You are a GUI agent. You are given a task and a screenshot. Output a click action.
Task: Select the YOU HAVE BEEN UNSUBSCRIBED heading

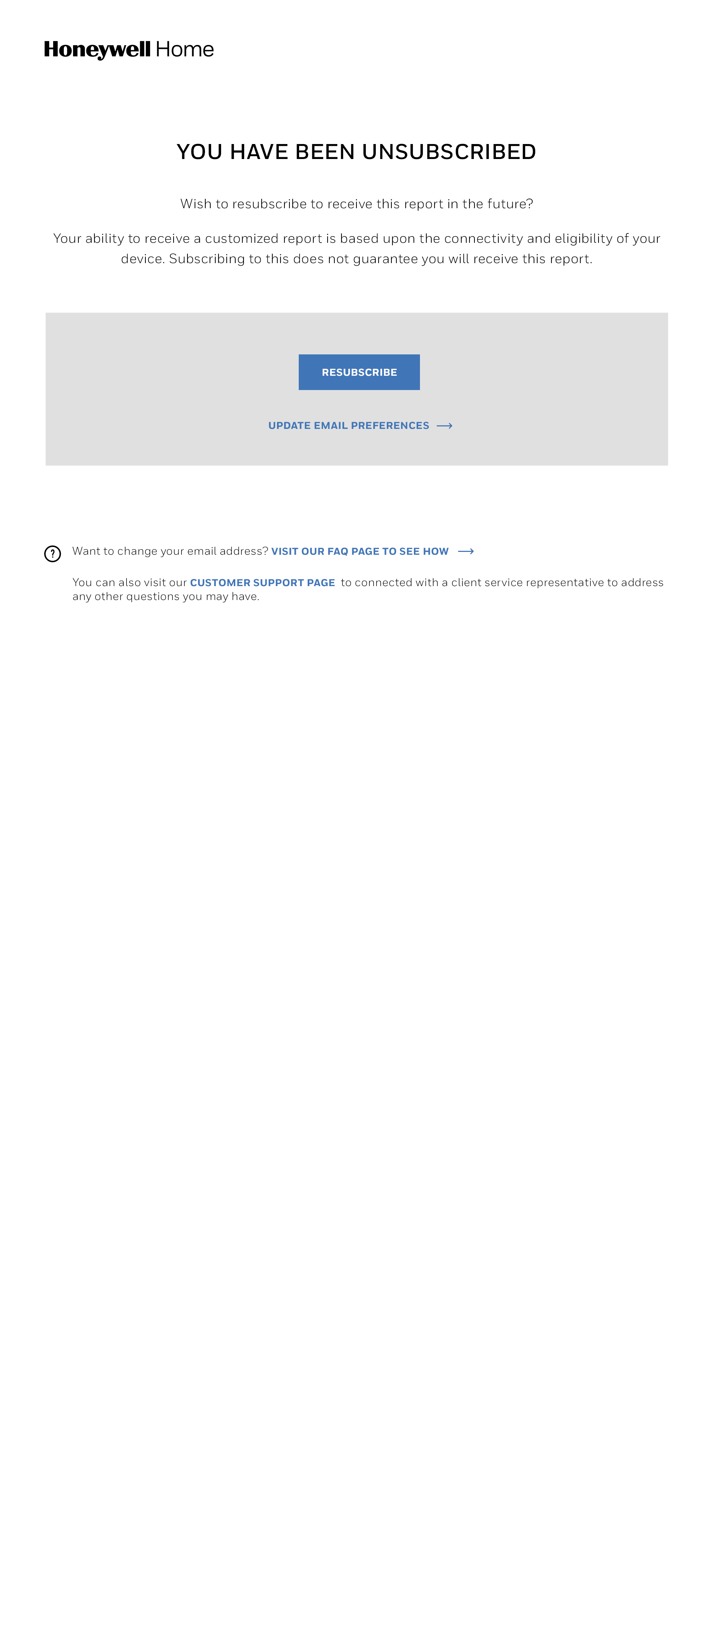[356, 152]
